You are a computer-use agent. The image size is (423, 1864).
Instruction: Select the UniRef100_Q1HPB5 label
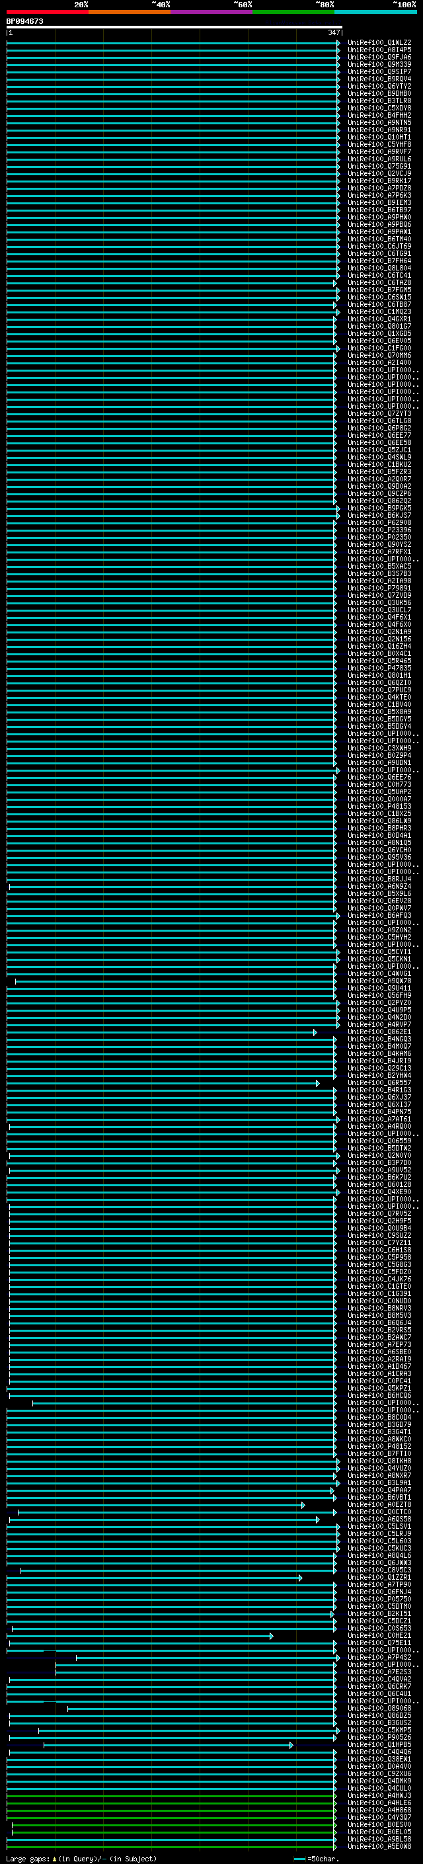click(379, 1744)
